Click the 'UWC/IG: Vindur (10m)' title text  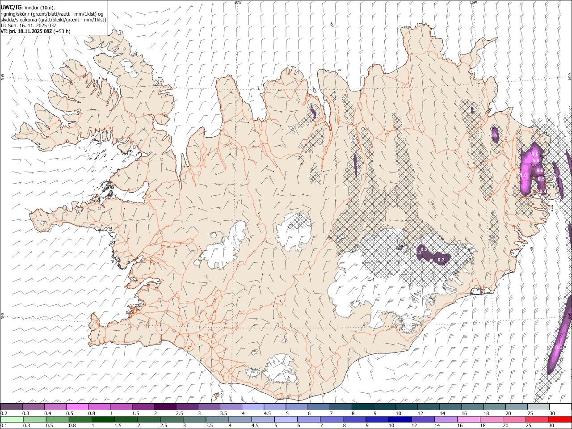tap(28, 7)
